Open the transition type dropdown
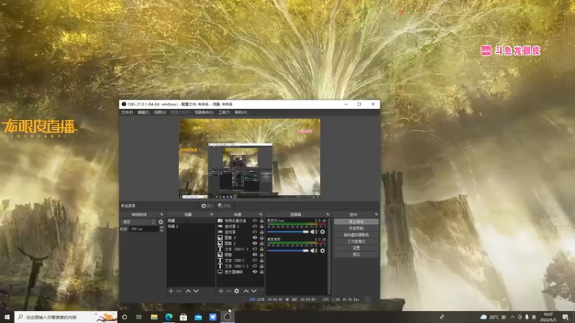The width and height of the screenshot is (575, 323). pyautogui.click(x=139, y=222)
